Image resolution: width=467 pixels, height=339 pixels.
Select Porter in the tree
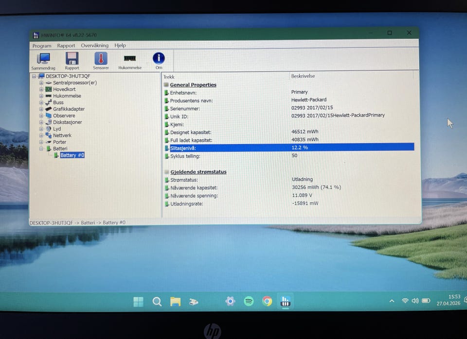[x=59, y=142]
